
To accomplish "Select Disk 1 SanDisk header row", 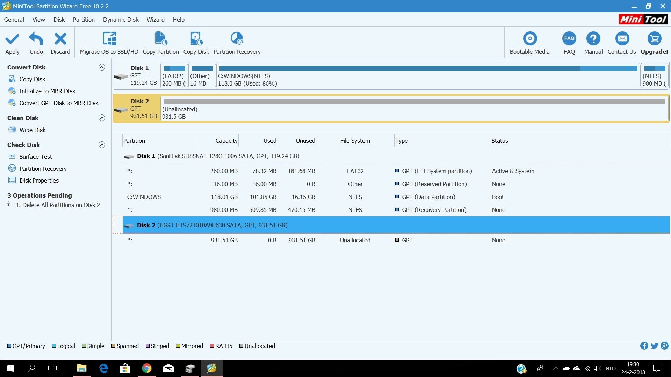I will tap(396, 156).
